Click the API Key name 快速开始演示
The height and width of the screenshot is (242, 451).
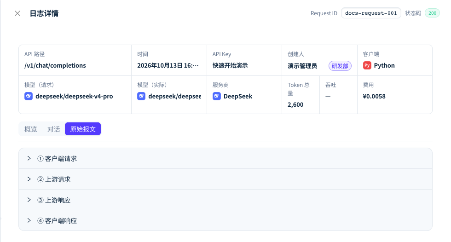point(230,65)
